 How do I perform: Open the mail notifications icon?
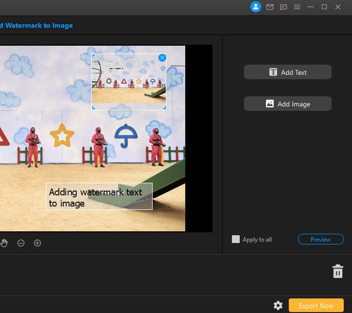pyautogui.click(x=270, y=7)
